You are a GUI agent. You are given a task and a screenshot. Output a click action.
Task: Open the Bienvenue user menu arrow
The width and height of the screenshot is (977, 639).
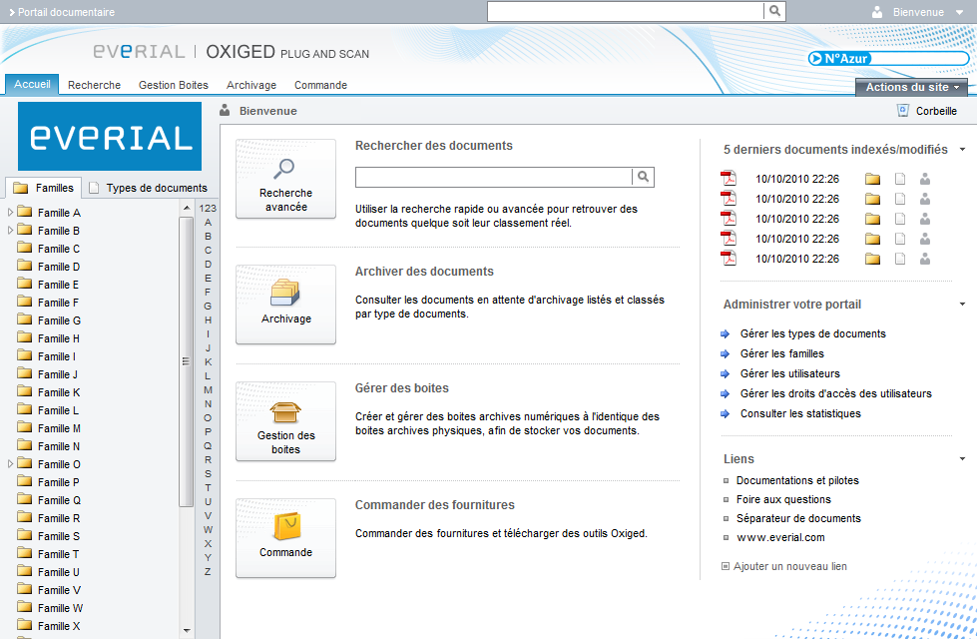pos(959,12)
